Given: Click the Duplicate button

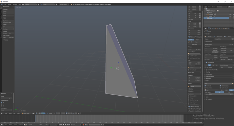Looking at the screenshot, I should 8,21.
